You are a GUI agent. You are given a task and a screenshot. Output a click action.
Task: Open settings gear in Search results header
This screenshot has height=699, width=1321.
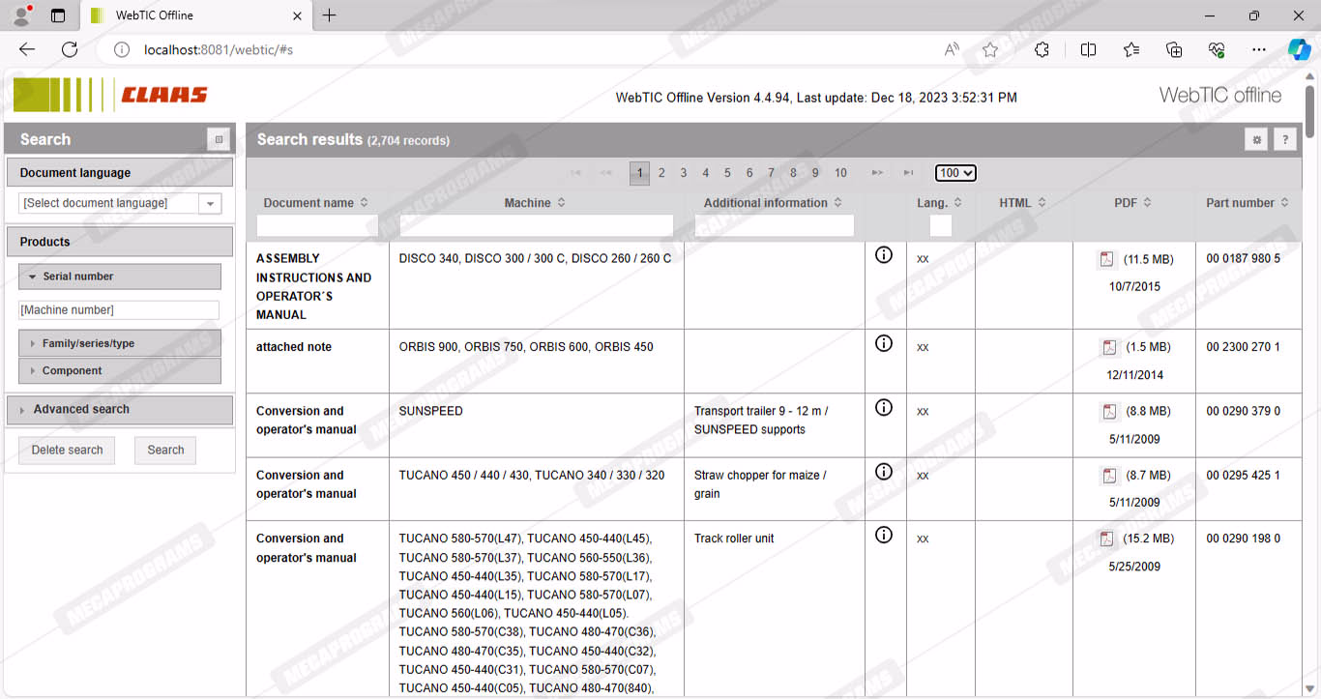click(1256, 140)
